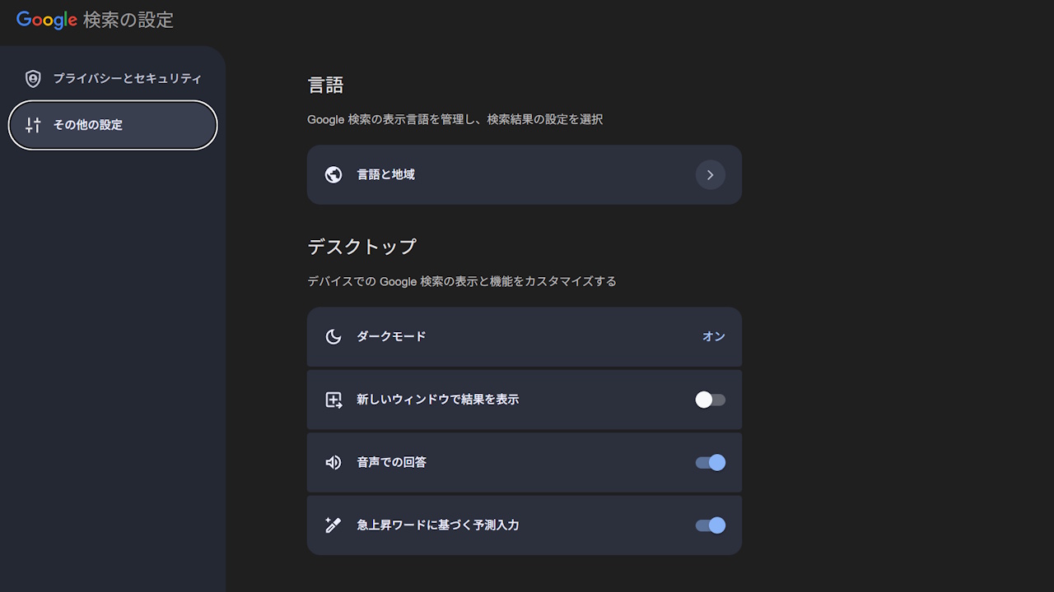1054x592 pixels.
Task: Click the Google logo
Action: 47,20
